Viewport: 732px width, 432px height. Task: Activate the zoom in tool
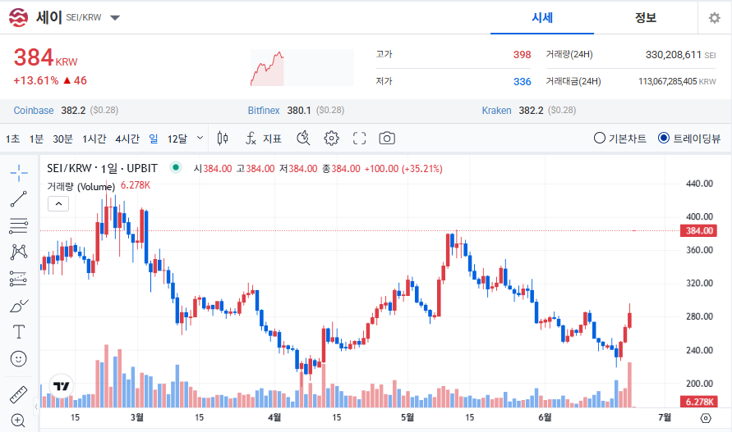pos(18,421)
